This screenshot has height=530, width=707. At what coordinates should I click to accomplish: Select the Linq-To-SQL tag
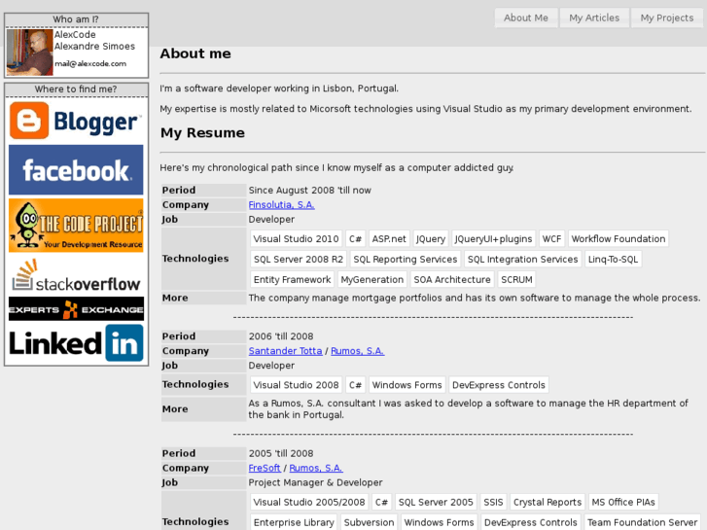point(613,260)
